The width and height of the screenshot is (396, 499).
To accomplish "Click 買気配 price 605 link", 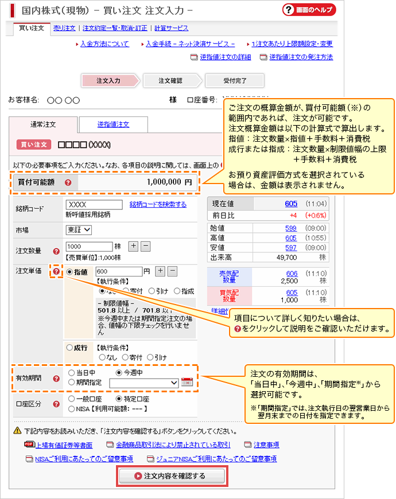I will (292, 293).
